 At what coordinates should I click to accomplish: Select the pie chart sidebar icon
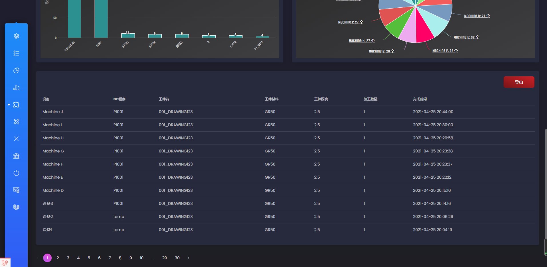click(16, 70)
